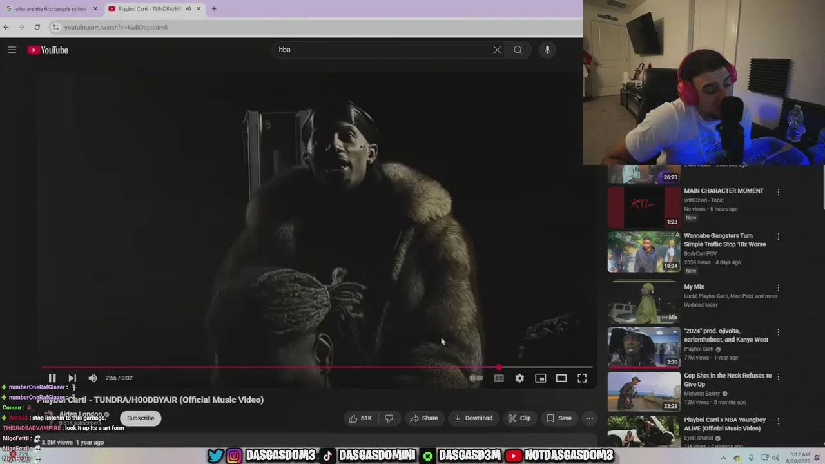Start voice search with microphone icon

tap(547, 50)
